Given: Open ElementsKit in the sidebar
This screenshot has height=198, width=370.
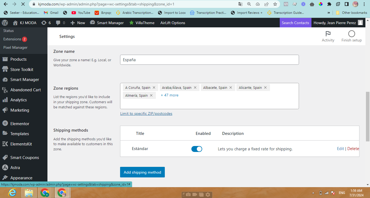Looking at the screenshot, I should (21, 144).
